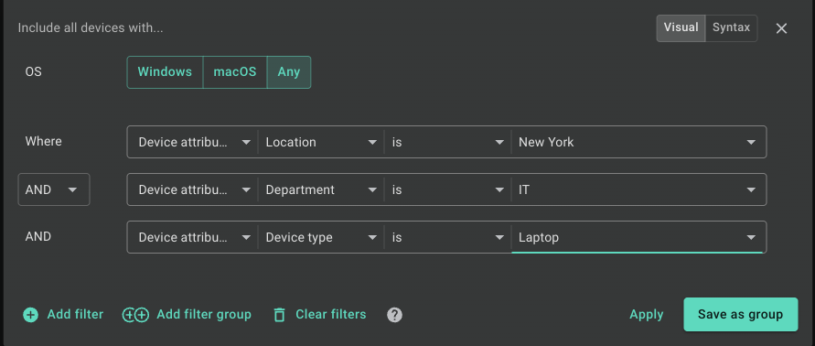This screenshot has height=346, width=815.
Task: Open the New York value dropdown
Action: pos(638,142)
